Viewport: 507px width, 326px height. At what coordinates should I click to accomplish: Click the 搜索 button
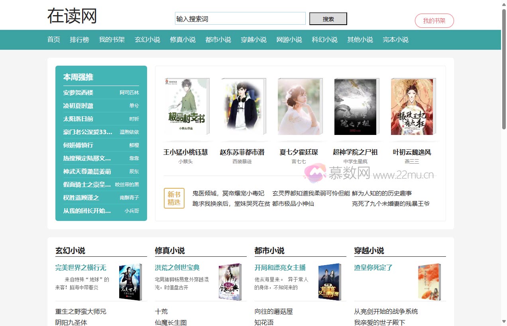[328, 19]
